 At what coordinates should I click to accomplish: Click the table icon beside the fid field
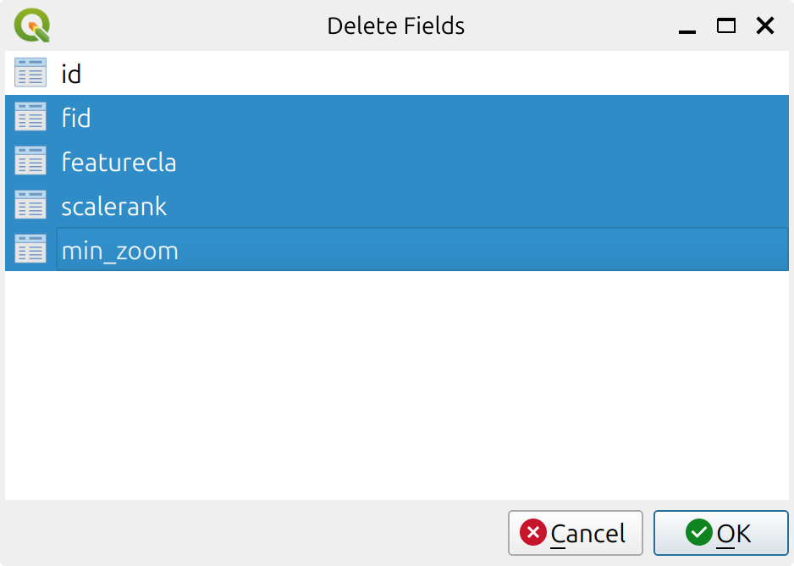point(30,117)
